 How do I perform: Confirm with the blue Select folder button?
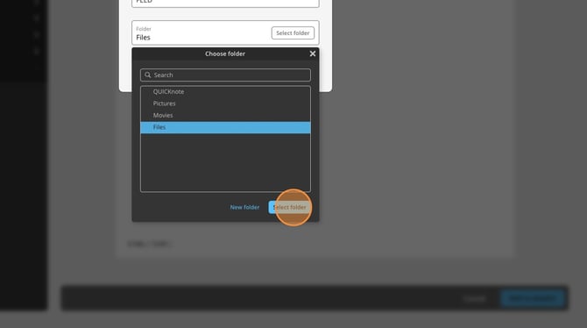[289, 207]
